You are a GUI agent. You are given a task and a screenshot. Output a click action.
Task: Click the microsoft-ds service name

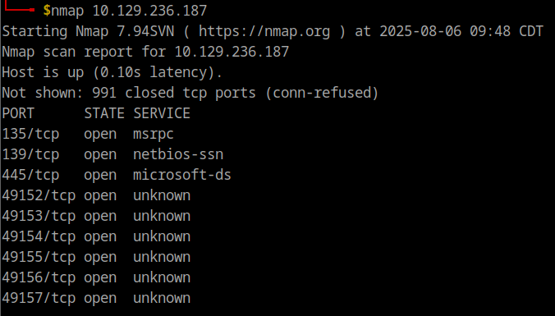(182, 175)
